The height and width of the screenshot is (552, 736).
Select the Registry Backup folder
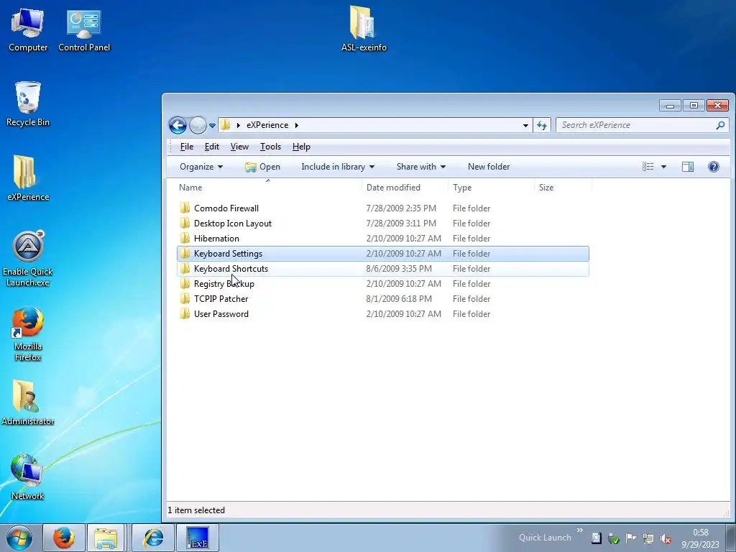coord(383,283)
